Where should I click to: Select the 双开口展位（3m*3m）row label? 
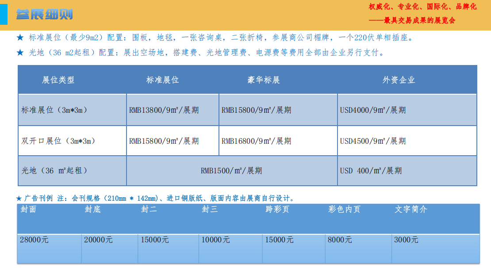click(59, 141)
